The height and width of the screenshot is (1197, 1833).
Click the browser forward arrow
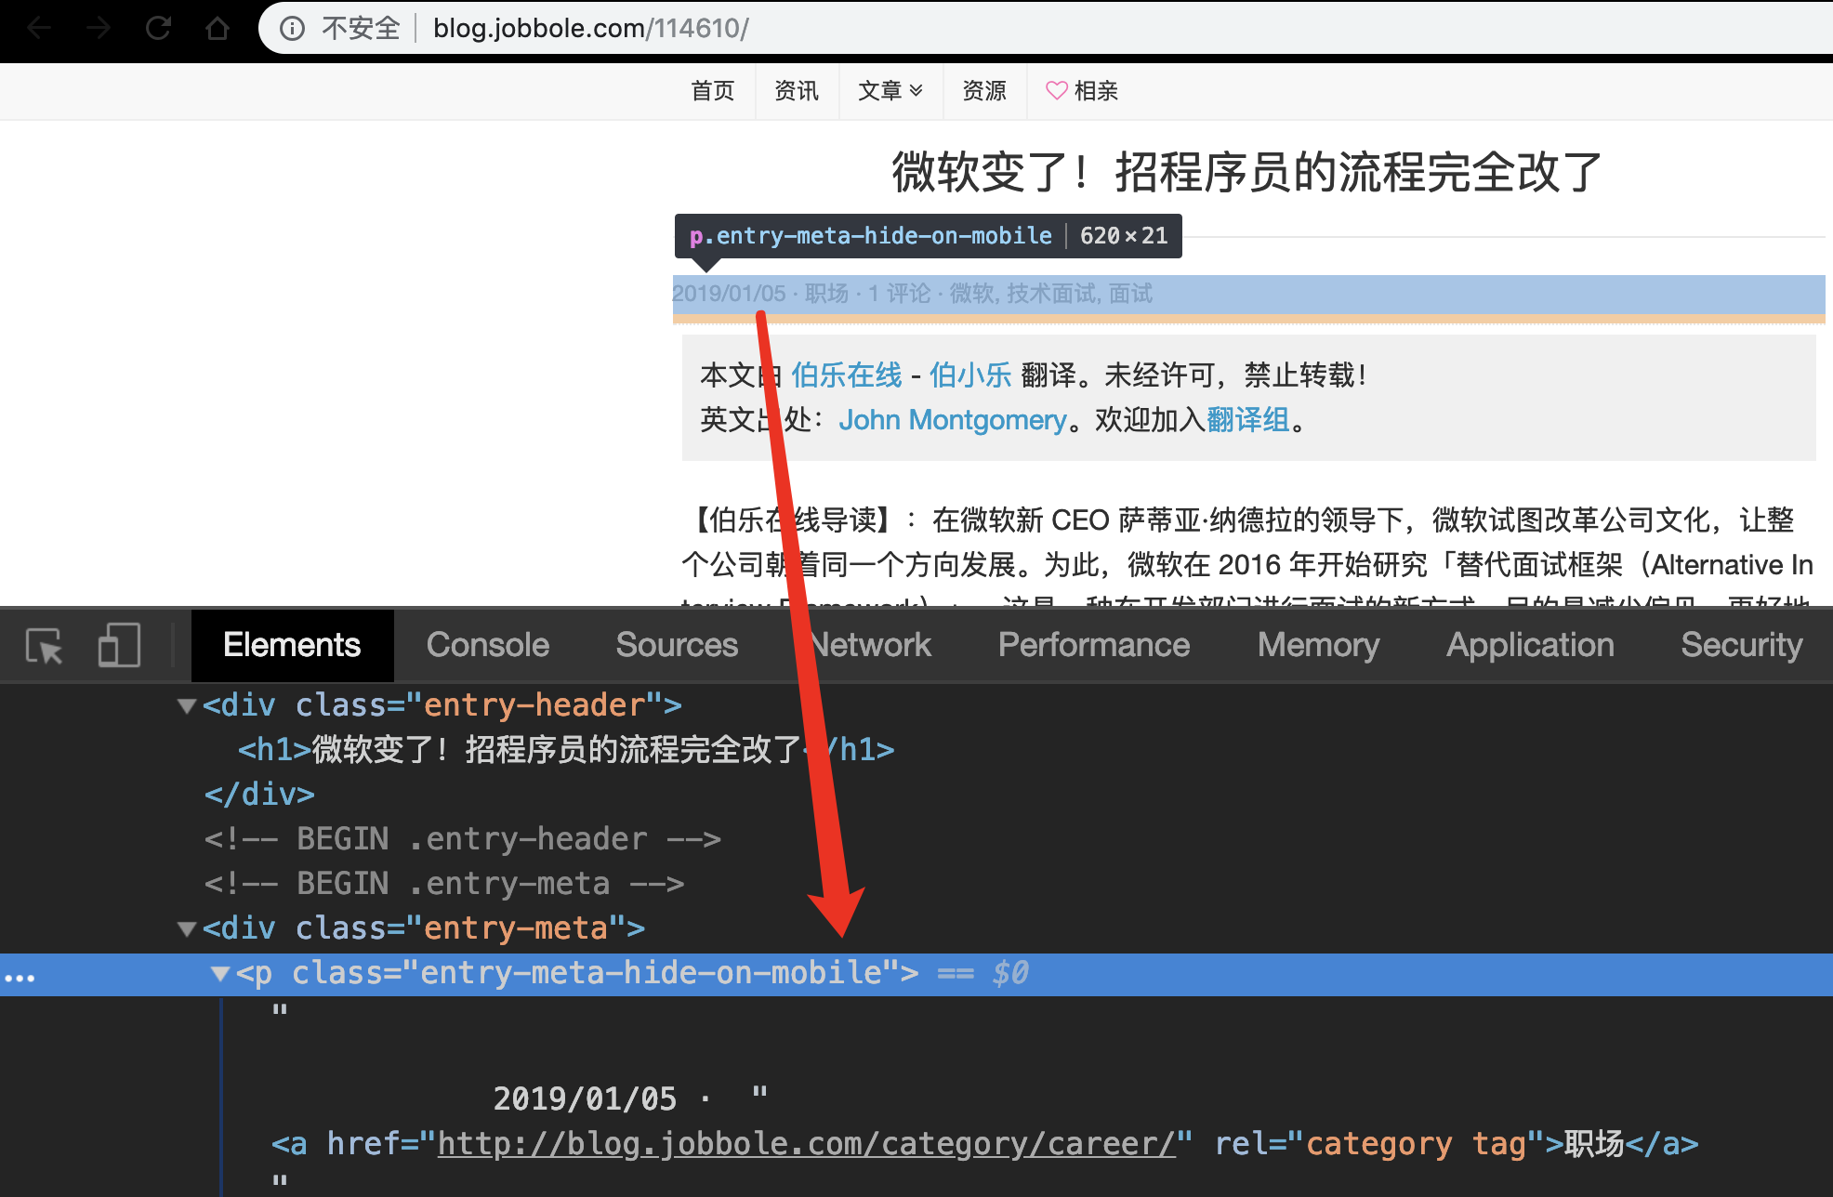click(x=98, y=28)
